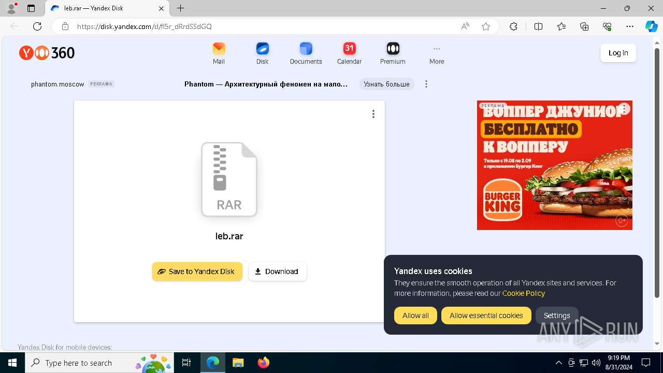Open the leb.rar file options menu
663x373 pixels.
click(373, 114)
